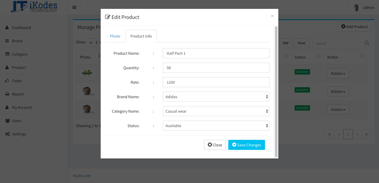Click the hamburger menu toggle icon

tap(74, 7)
